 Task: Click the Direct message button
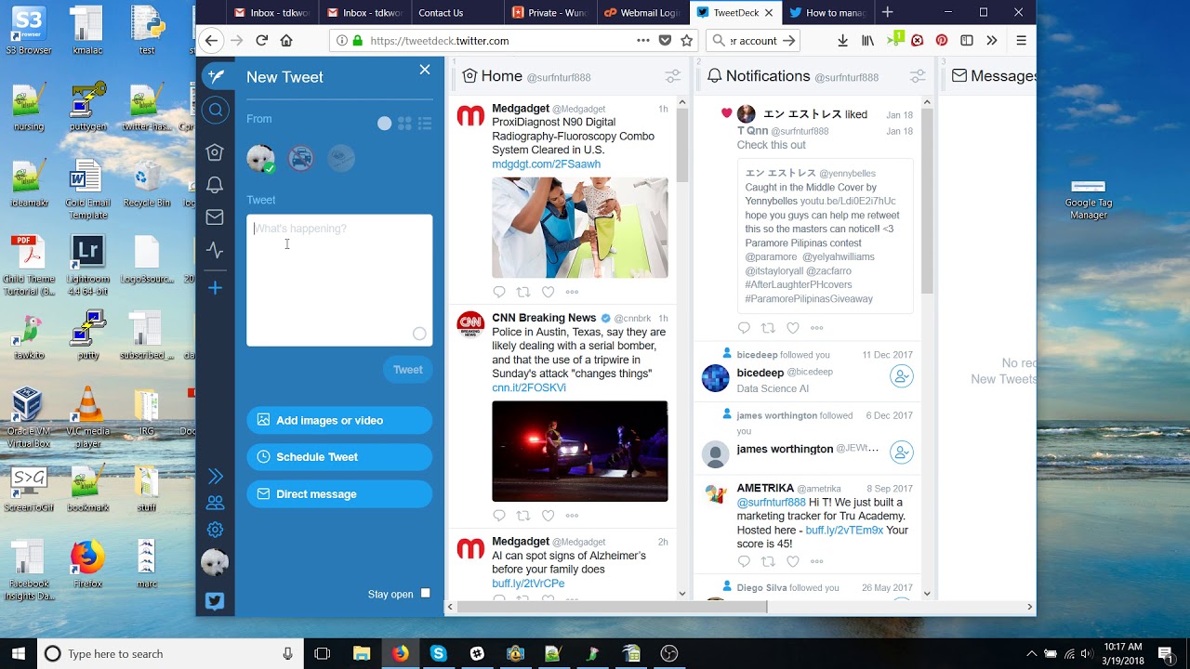pyautogui.click(x=339, y=494)
